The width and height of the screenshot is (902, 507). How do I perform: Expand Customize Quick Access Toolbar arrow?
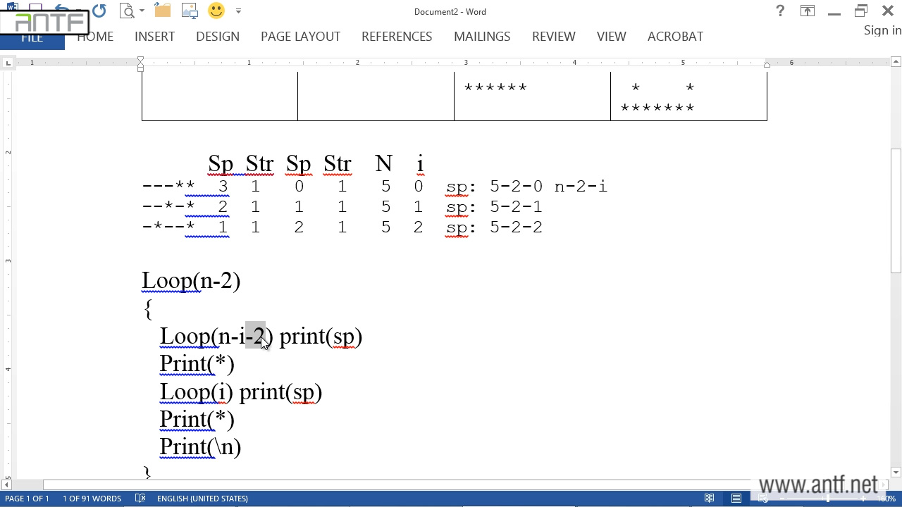[x=238, y=11]
